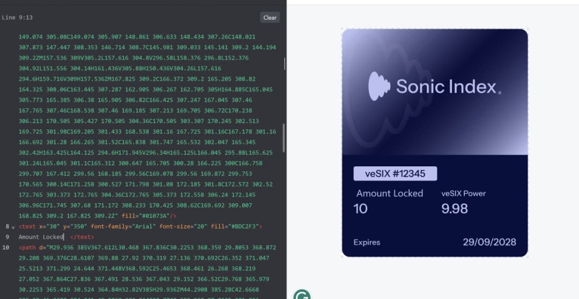
Task: Click the closing </text> tag
Action: (x=82, y=237)
